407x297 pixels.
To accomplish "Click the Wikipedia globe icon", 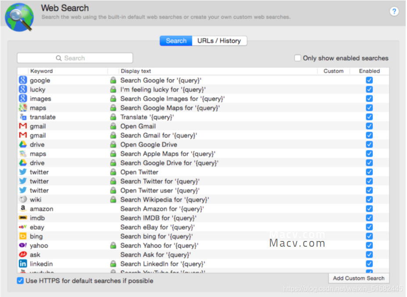I will click(x=23, y=199).
